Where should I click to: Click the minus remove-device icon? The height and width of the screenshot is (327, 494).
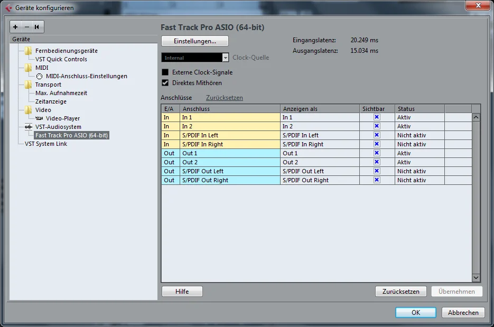coord(27,27)
